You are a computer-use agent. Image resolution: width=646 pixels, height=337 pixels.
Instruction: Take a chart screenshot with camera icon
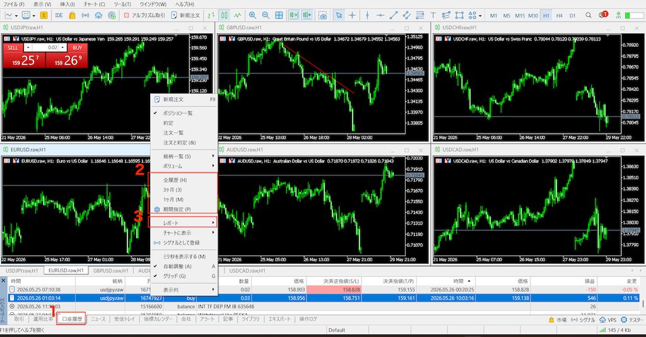click(x=324, y=15)
